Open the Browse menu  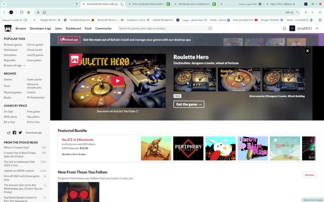(x=21, y=28)
